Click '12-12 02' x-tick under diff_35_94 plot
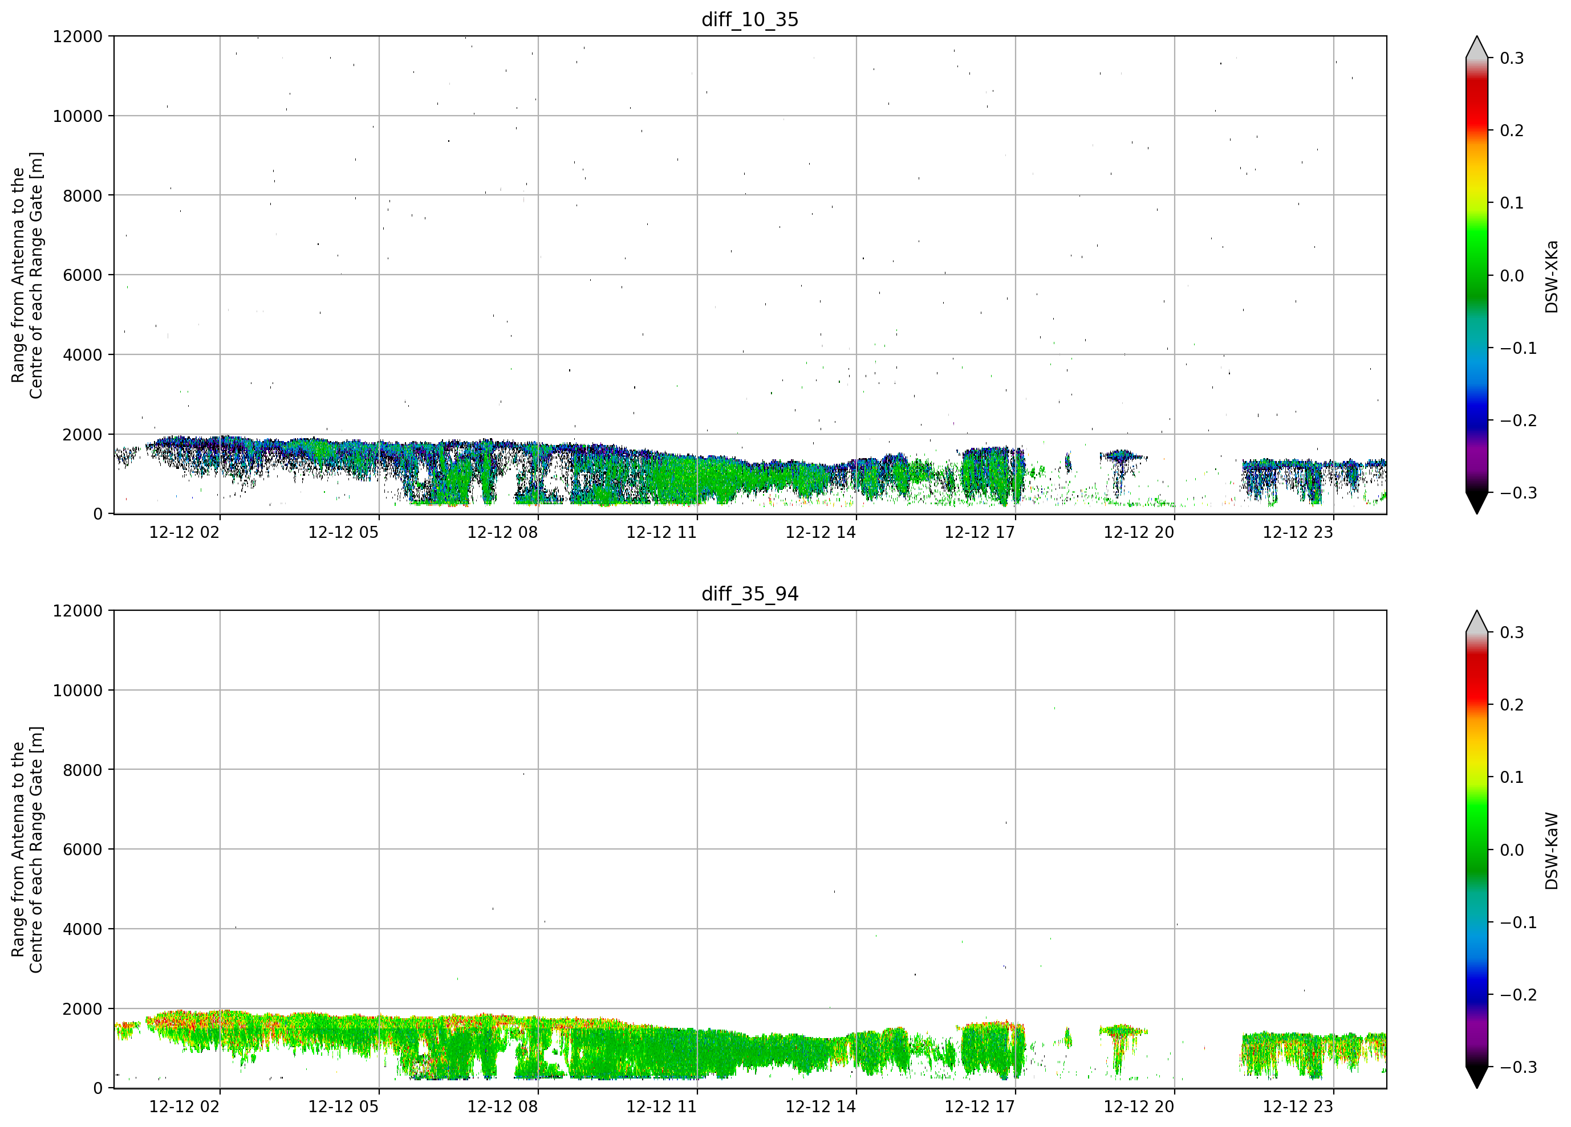This screenshot has width=1571, height=1127. (x=184, y=1107)
